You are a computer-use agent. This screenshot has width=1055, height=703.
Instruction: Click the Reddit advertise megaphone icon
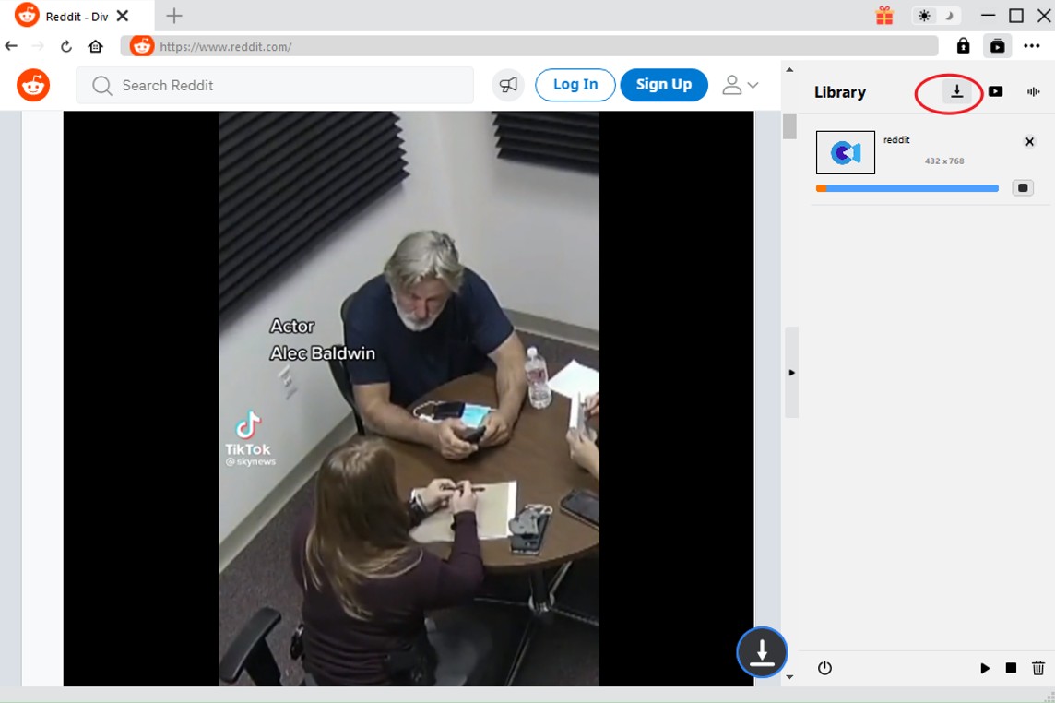tap(508, 85)
